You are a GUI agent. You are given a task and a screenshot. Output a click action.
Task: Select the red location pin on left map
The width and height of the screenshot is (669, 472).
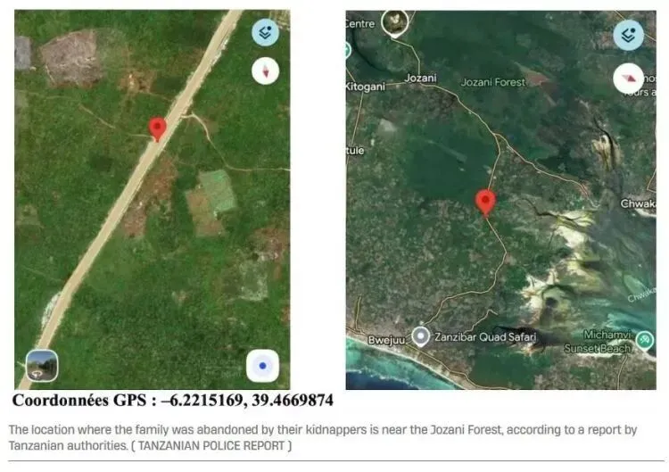[157, 129]
